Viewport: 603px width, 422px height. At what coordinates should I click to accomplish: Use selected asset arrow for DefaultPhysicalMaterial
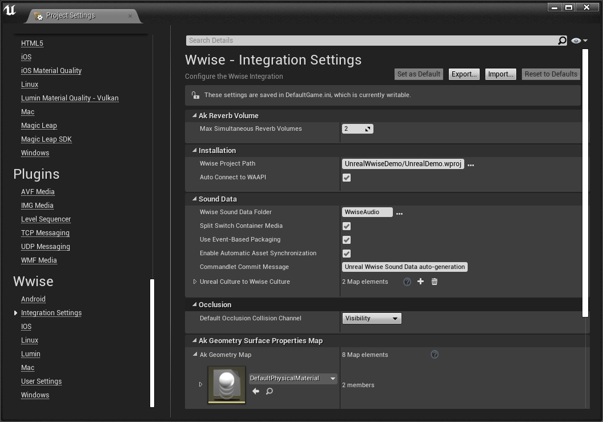tap(256, 391)
